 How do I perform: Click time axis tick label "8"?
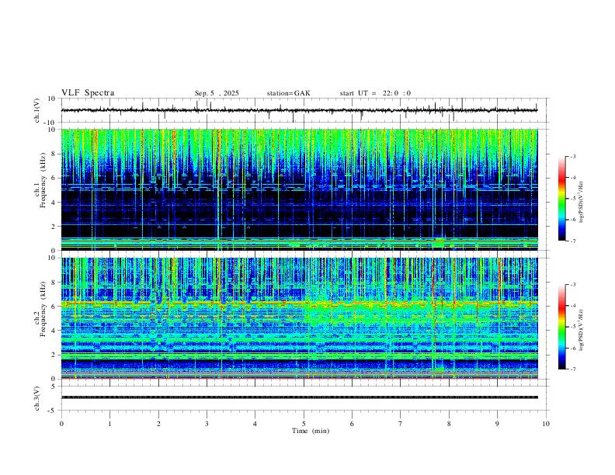click(449, 424)
